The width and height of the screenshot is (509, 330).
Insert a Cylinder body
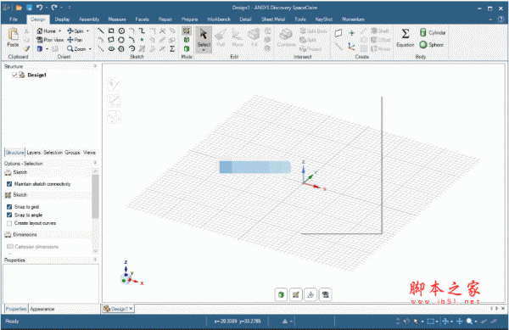pos(433,32)
